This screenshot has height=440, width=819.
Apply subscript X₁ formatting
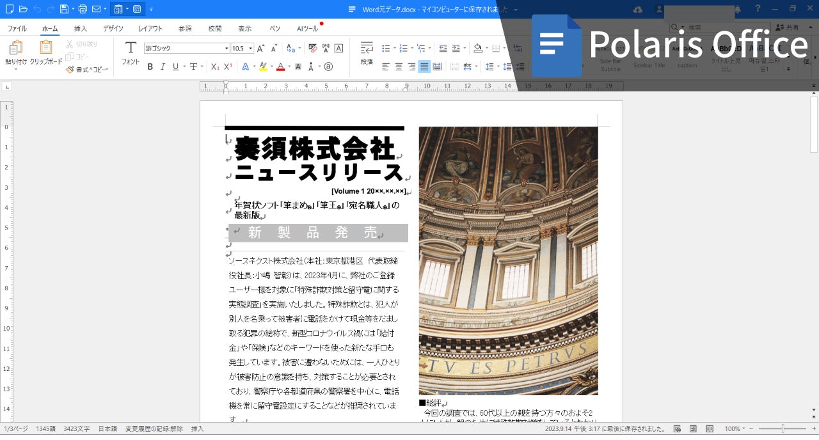tap(215, 67)
